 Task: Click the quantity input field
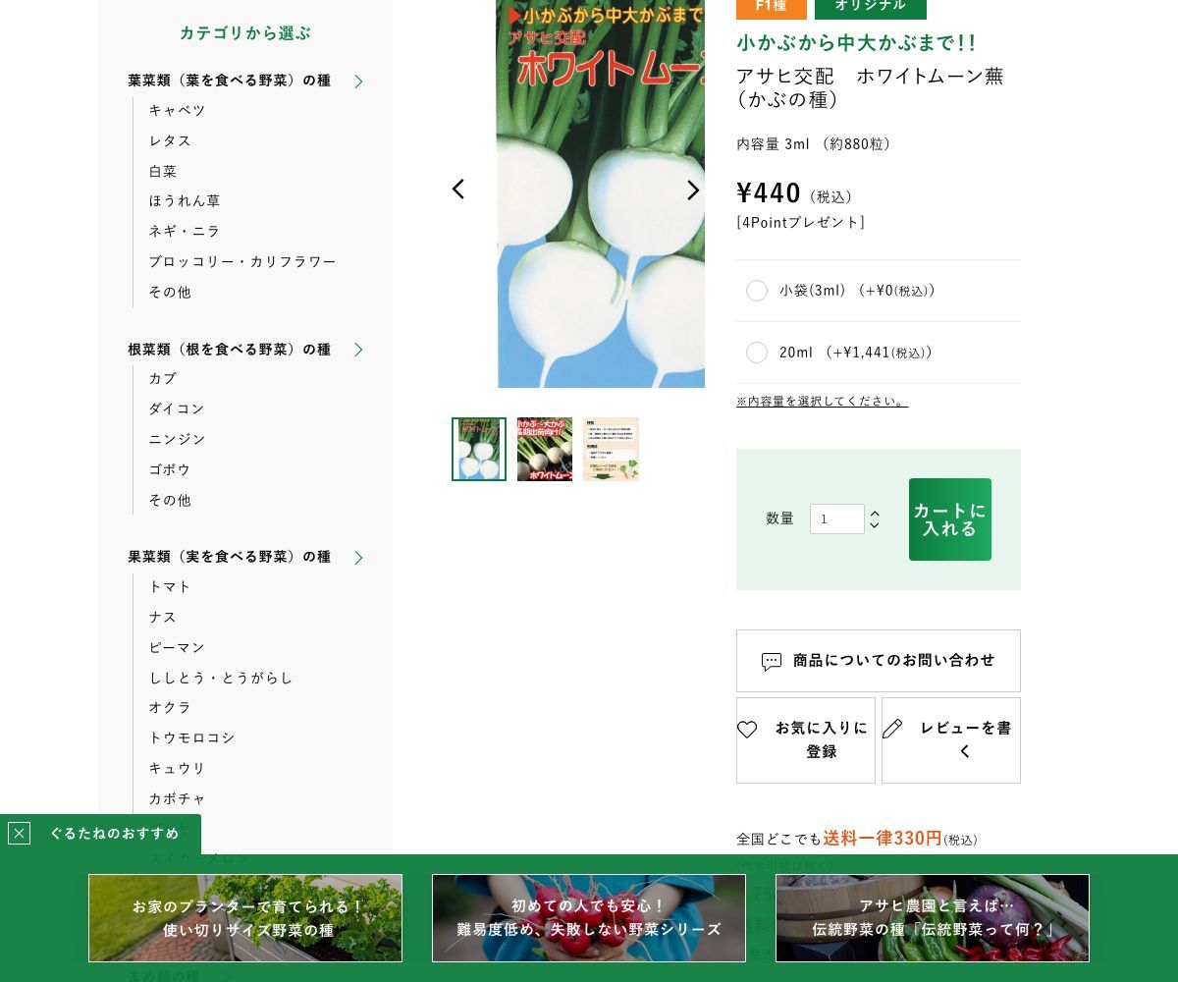[837, 518]
